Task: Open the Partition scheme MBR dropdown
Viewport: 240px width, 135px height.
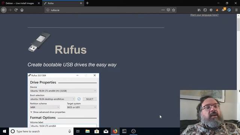Action: [x=45, y=107]
